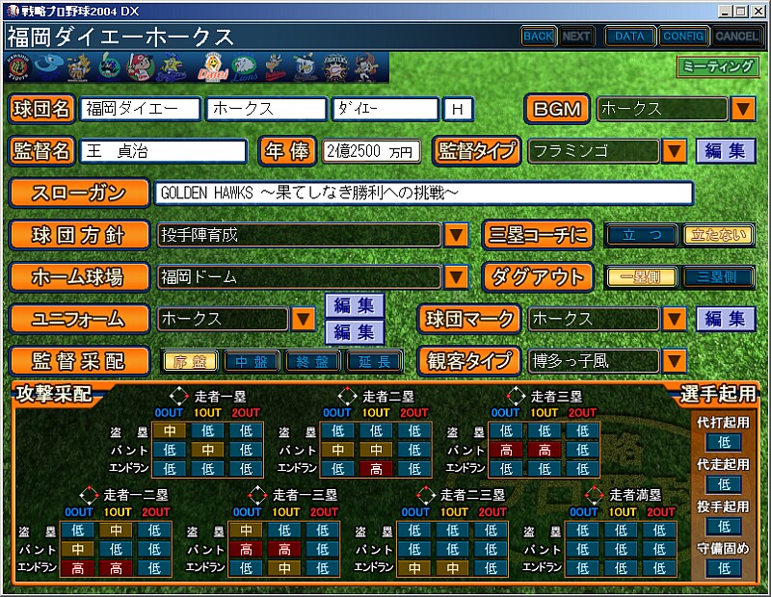Edit the GOLDEN HAWKS slogan field
771x597 pixels.
[424, 193]
